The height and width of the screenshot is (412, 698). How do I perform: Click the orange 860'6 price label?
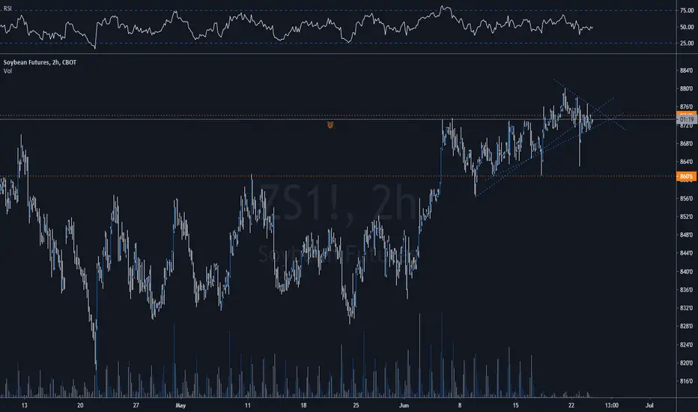pyautogui.click(x=686, y=176)
